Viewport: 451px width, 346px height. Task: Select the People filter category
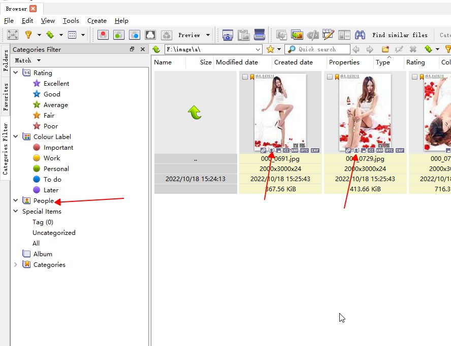43,201
